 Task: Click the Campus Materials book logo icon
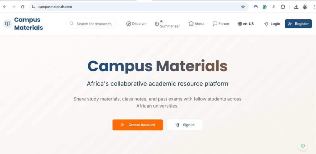pos(8,24)
